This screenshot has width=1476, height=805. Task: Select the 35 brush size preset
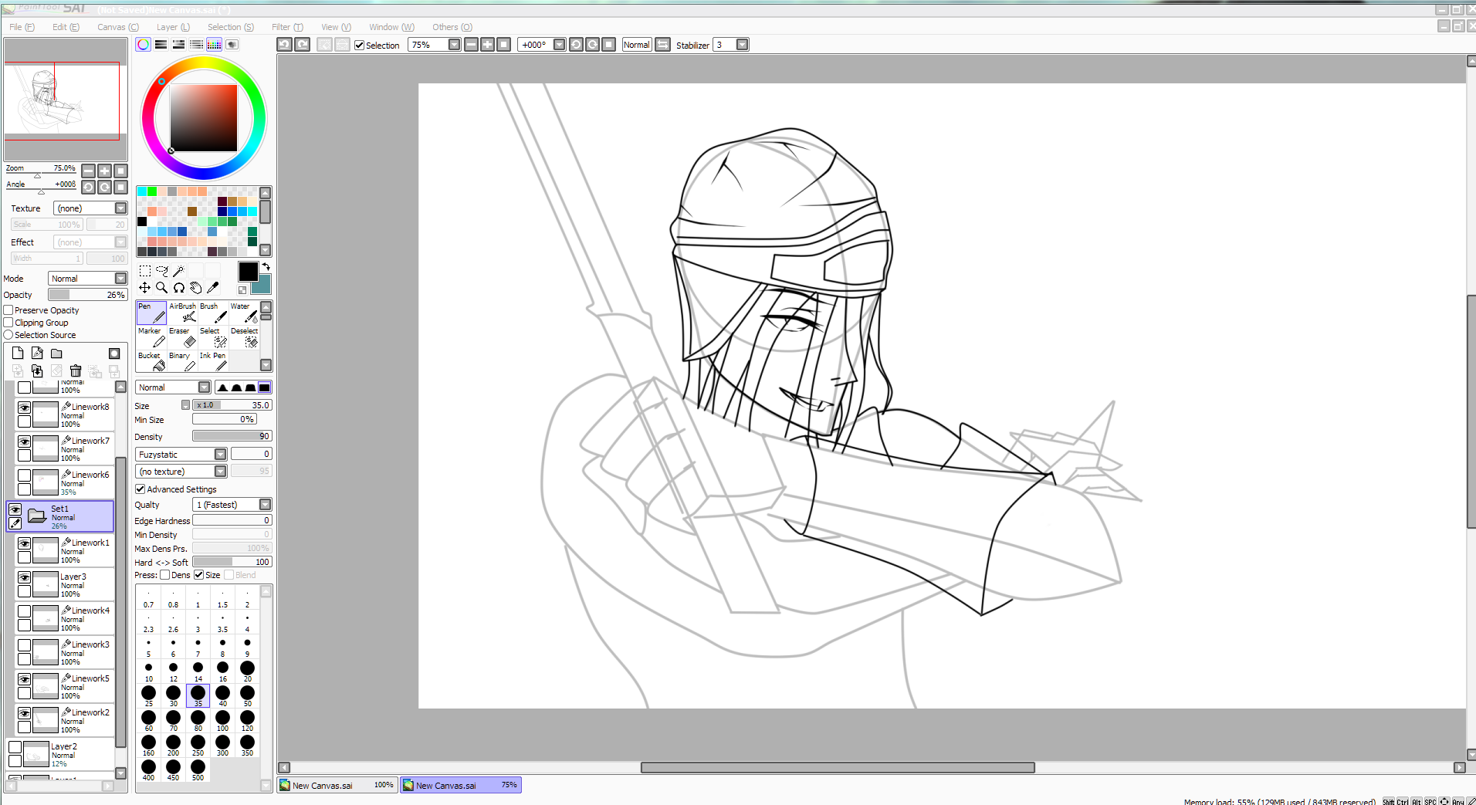[198, 694]
